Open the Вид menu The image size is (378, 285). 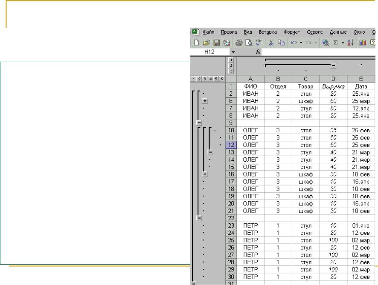coord(248,32)
